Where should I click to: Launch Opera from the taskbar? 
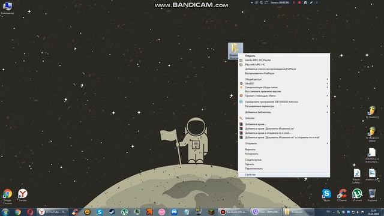point(30,212)
